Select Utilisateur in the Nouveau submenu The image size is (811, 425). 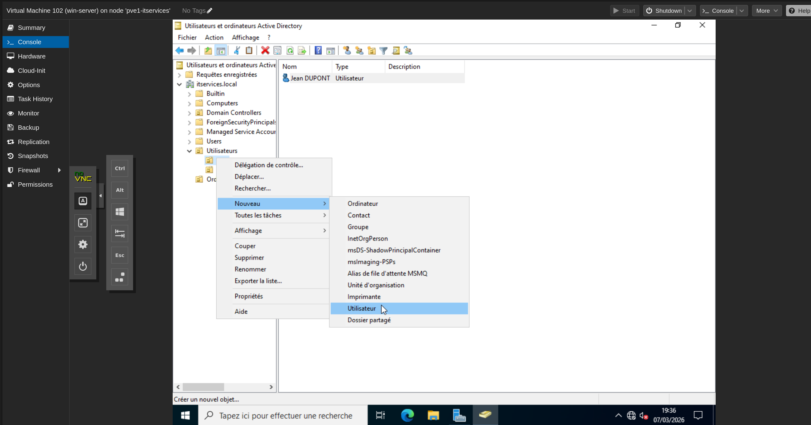(x=362, y=308)
